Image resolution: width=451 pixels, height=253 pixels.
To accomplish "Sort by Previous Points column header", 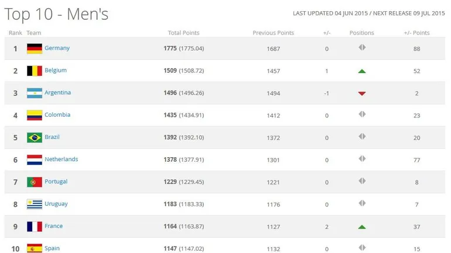I will click(273, 33).
